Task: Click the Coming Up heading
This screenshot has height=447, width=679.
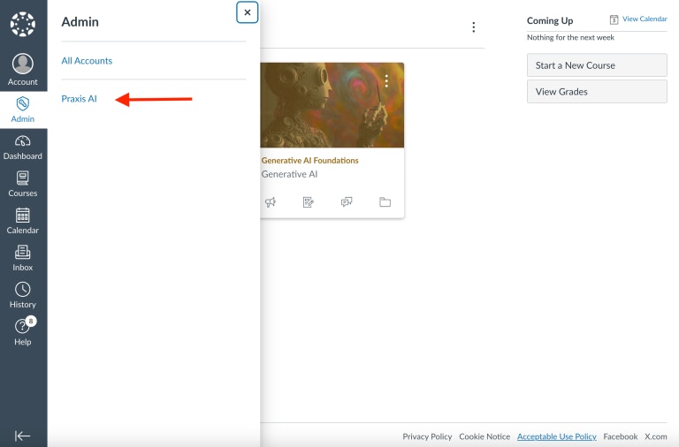Action: coord(550,21)
